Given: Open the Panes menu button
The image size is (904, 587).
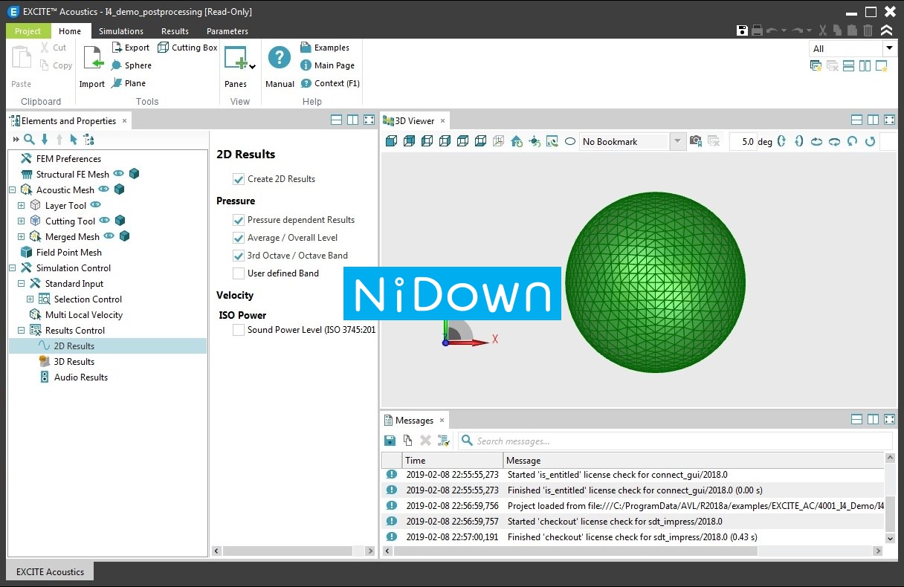Looking at the screenshot, I should point(239,67).
